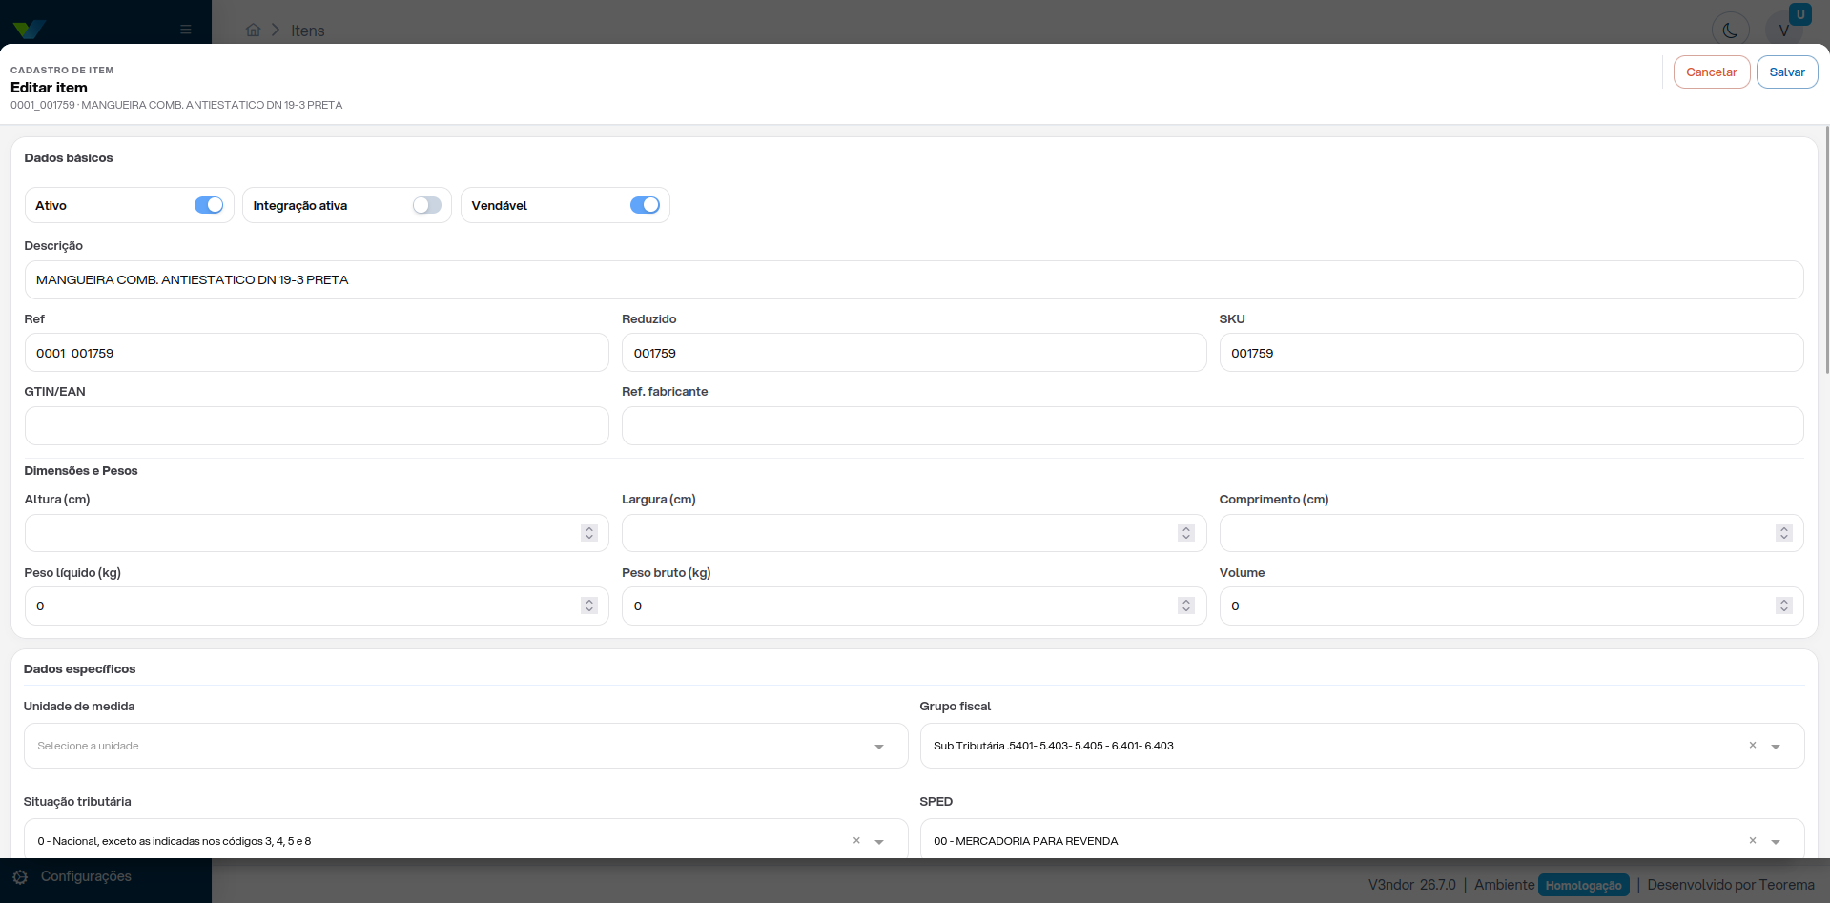This screenshot has height=903, width=1830.
Task: Clear the SPED selection
Action: [1753, 840]
